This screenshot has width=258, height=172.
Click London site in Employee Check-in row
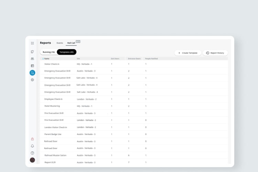[x=87, y=99]
